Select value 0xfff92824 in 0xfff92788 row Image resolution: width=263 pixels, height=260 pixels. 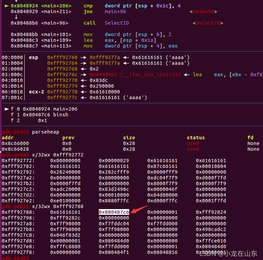tap(211, 212)
